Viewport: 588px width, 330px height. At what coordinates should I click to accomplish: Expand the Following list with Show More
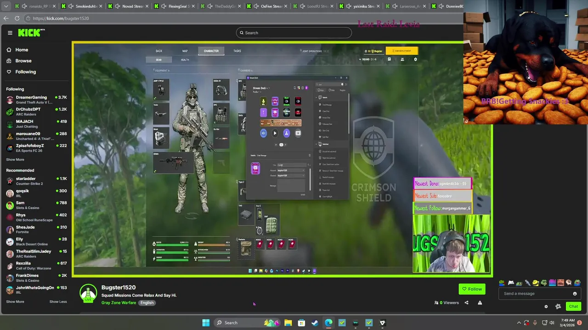[15, 159]
